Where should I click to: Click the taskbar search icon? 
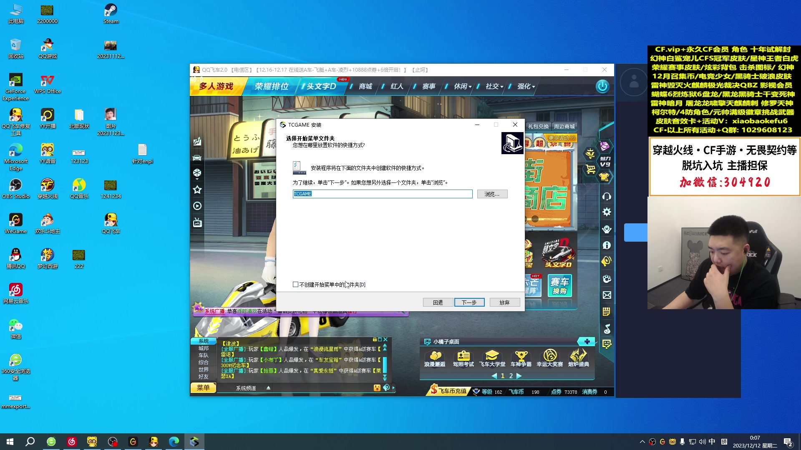(30, 442)
